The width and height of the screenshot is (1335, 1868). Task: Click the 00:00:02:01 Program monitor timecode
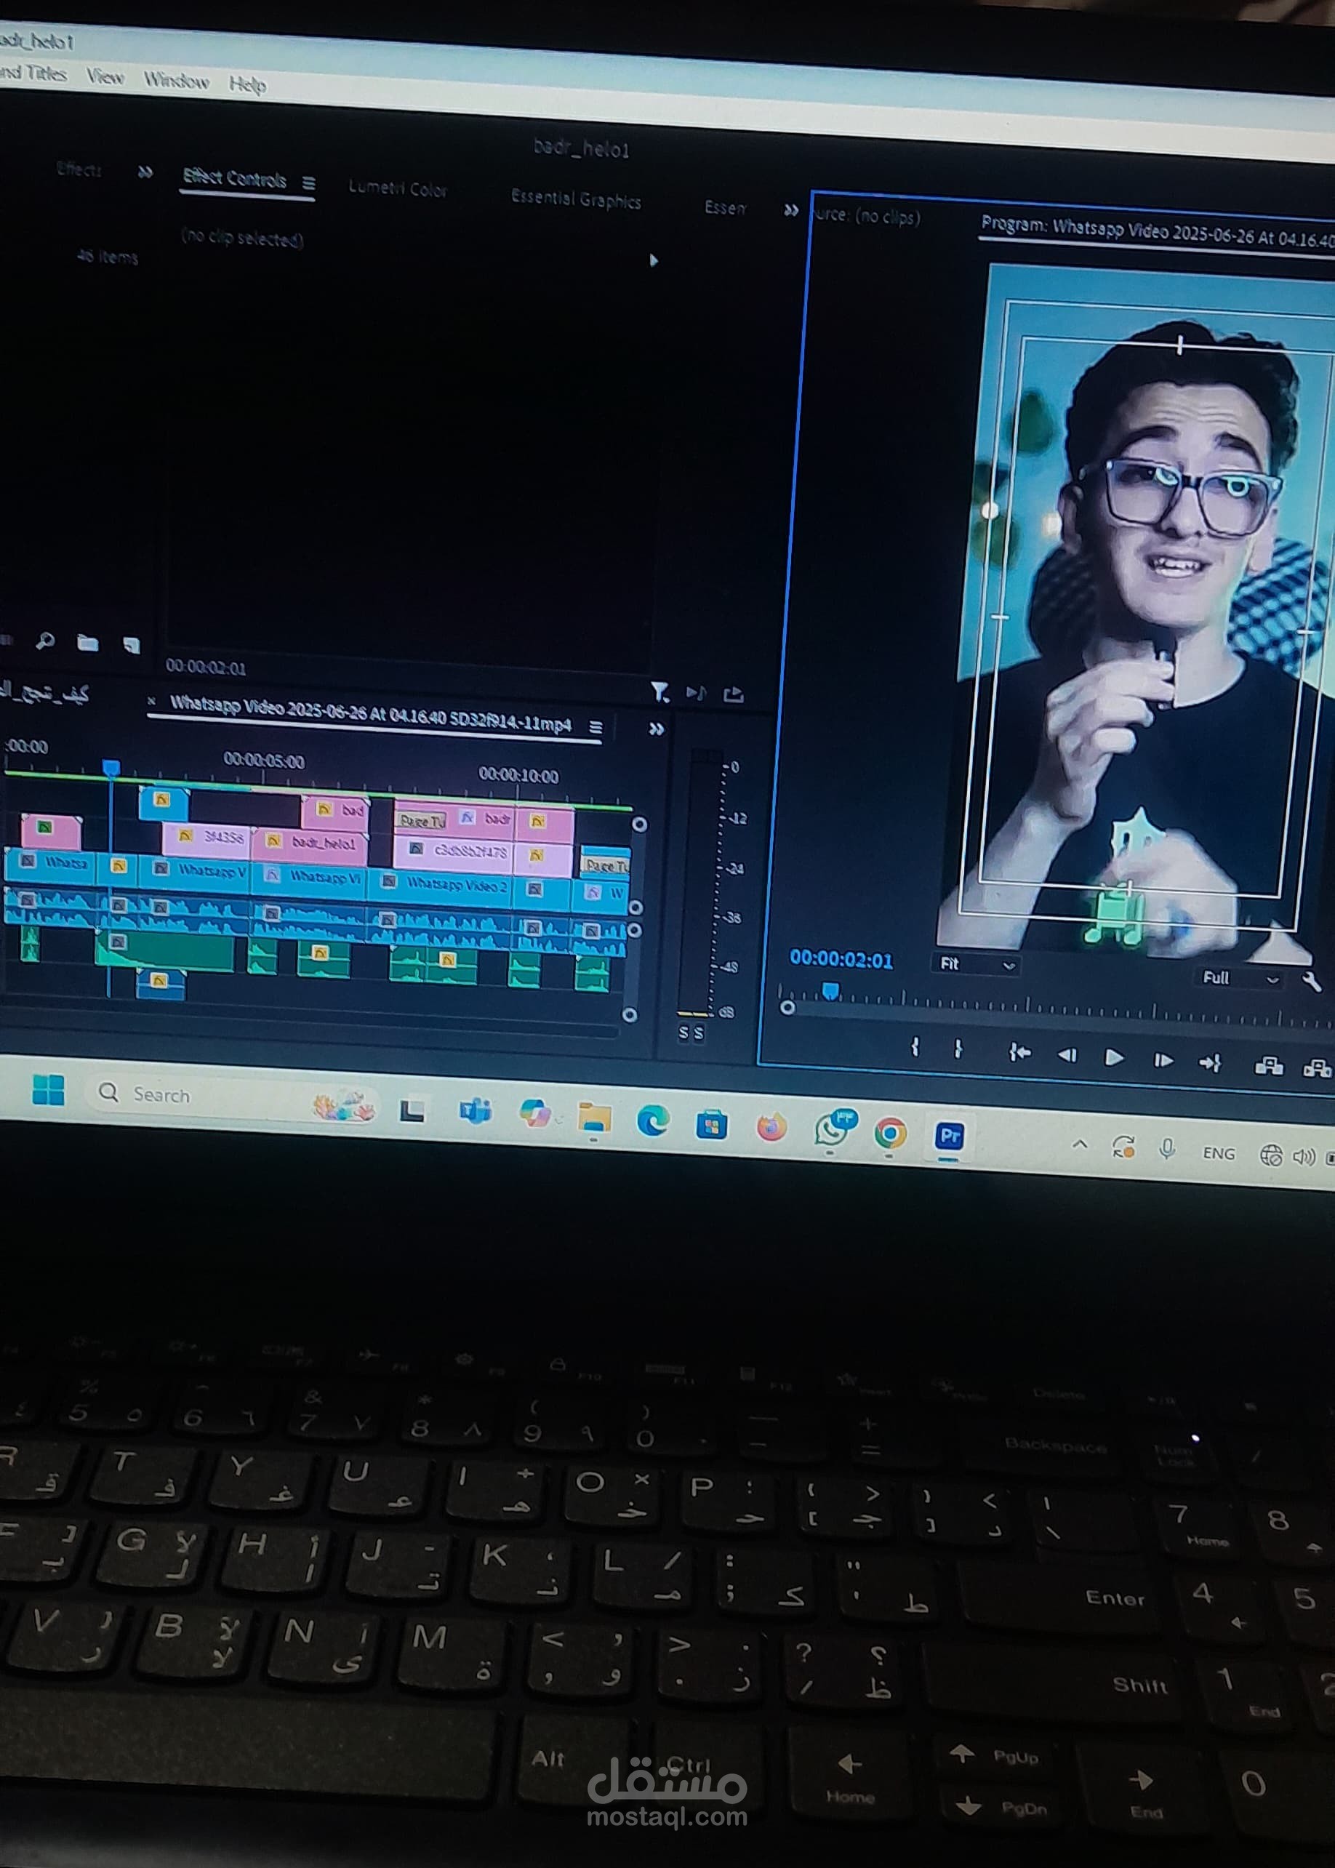(841, 959)
